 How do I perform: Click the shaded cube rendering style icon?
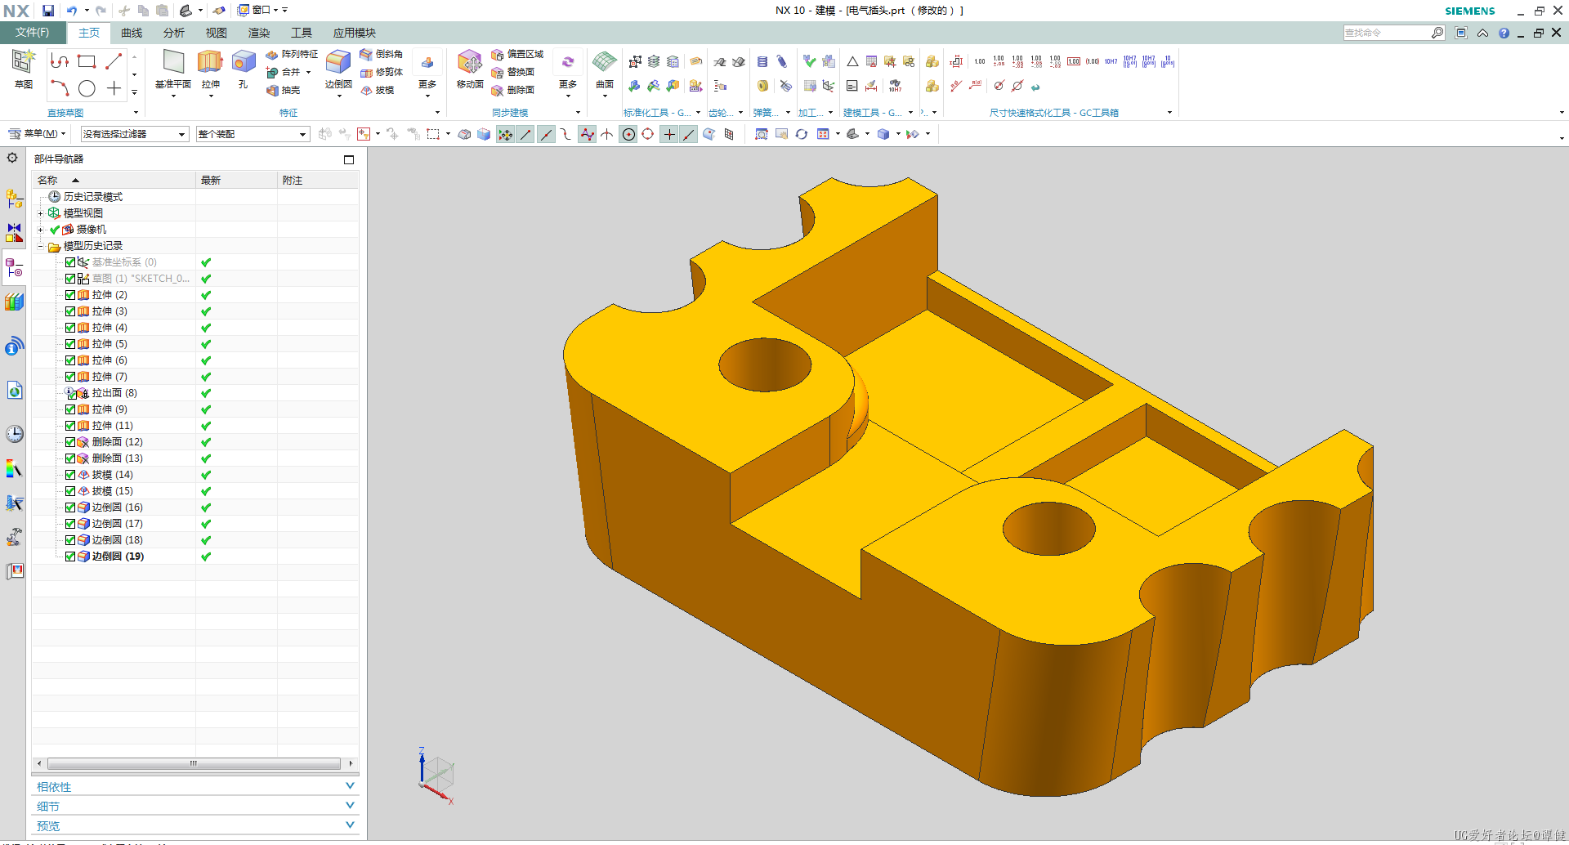(883, 134)
